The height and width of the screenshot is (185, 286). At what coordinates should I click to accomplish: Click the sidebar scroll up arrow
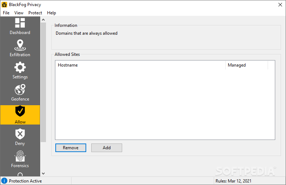[x=43, y=20]
